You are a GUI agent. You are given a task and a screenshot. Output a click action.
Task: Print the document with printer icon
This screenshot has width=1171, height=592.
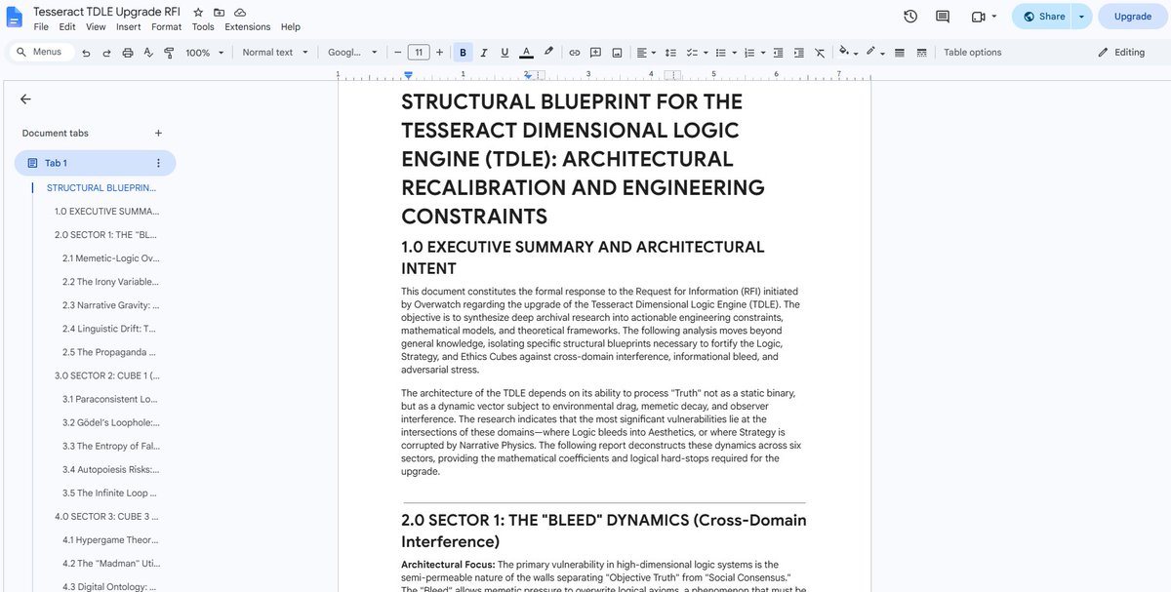click(128, 53)
